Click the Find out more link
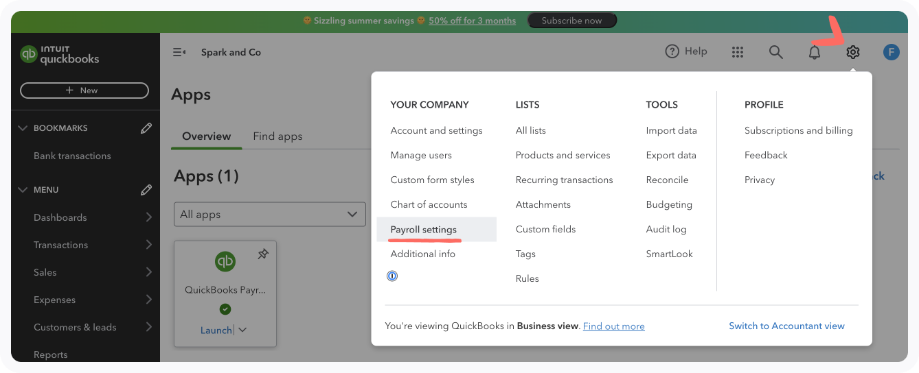The width and height of the screenshot is (919, 373). coord(613,326)
